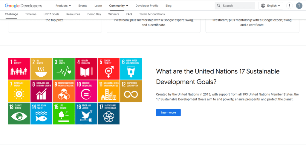Switch to the Timeline tab
The width and height of the screenshot is (306, 145).
(31, 14)
